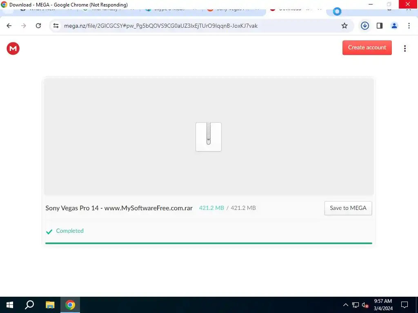Open Chrome's downloads bubble

tap(365, 26)
